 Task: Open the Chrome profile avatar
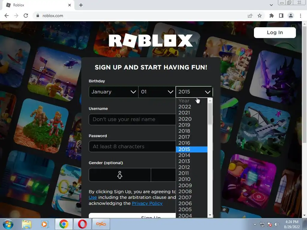point(291,16)
